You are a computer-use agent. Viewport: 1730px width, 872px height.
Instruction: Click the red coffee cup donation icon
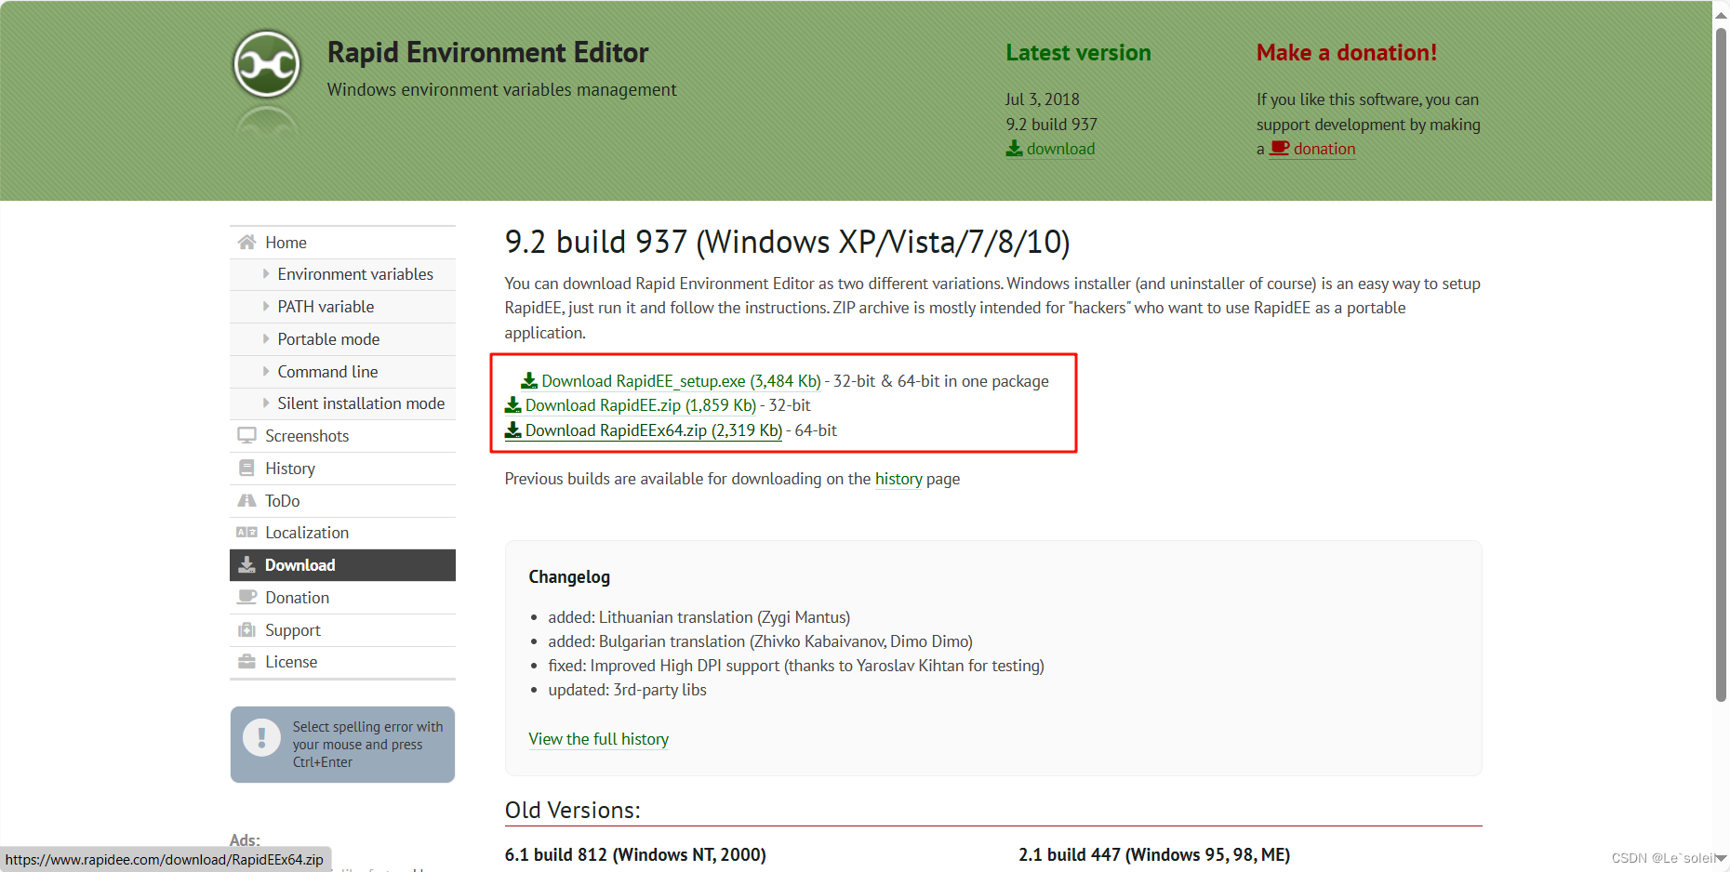pos(1280,148)
